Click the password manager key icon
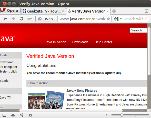 click(x=30, y=19)
